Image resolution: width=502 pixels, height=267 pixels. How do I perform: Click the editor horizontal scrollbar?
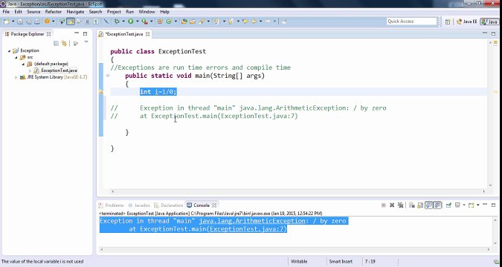(x=298, y=191)
